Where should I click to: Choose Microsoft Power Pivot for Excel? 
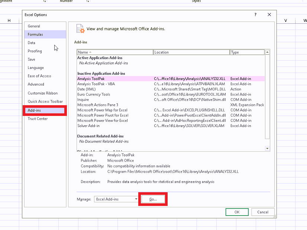tap(102, 116)
